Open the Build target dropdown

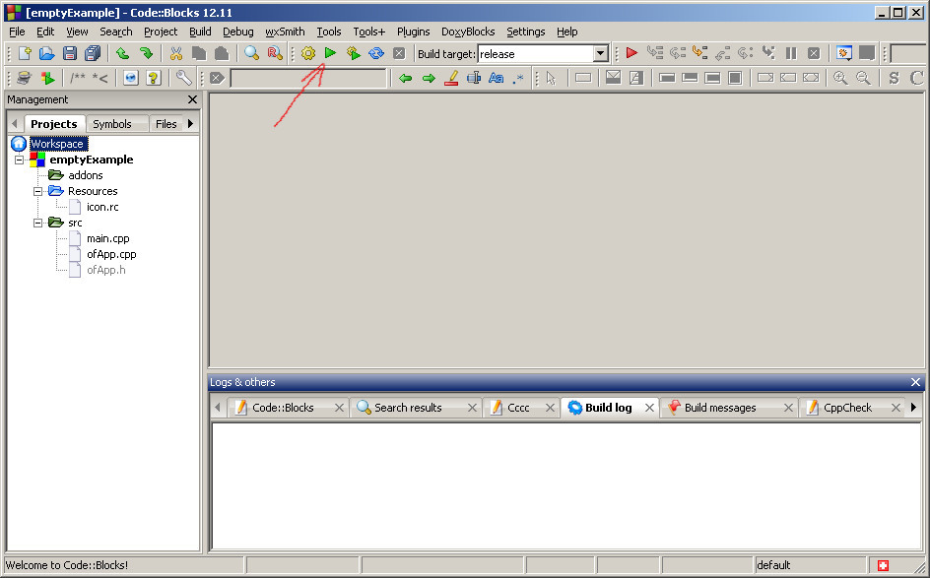tap(600, 53)
